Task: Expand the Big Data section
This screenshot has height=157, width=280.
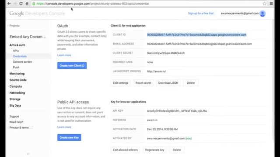Action: [15, 106]
